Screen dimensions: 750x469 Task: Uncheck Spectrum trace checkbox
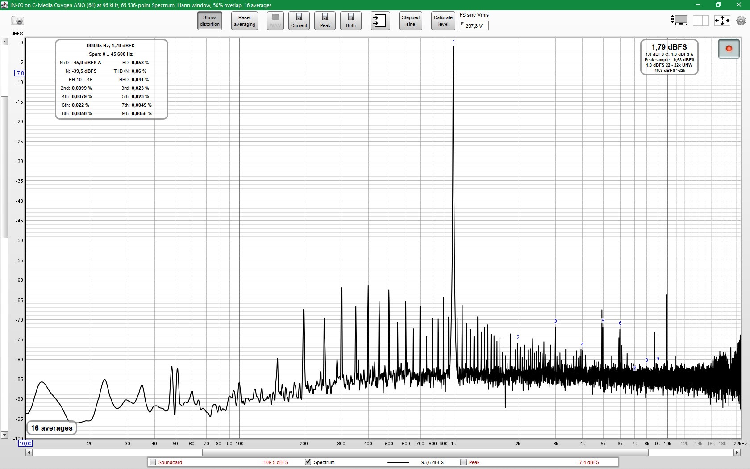[x=308, y=462]
